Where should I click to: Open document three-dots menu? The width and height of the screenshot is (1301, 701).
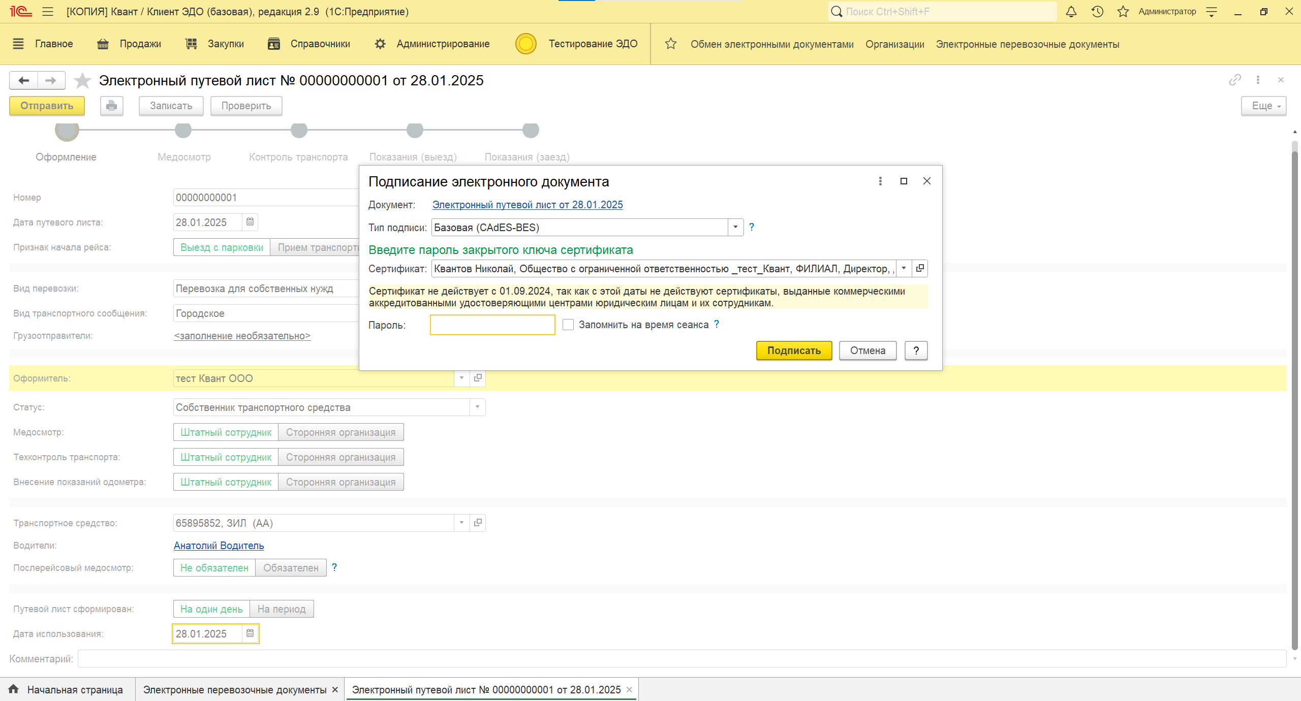[1258, 80]
